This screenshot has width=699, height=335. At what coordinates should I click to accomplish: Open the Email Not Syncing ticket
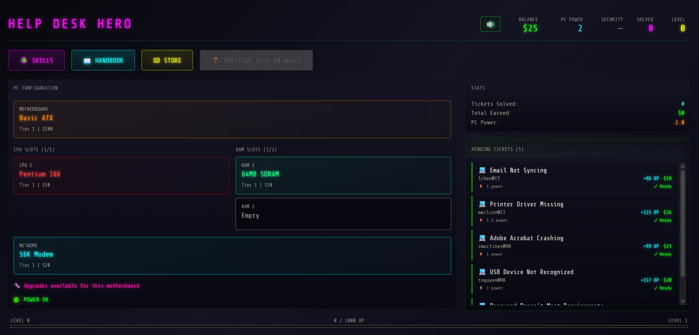point(575,178)
